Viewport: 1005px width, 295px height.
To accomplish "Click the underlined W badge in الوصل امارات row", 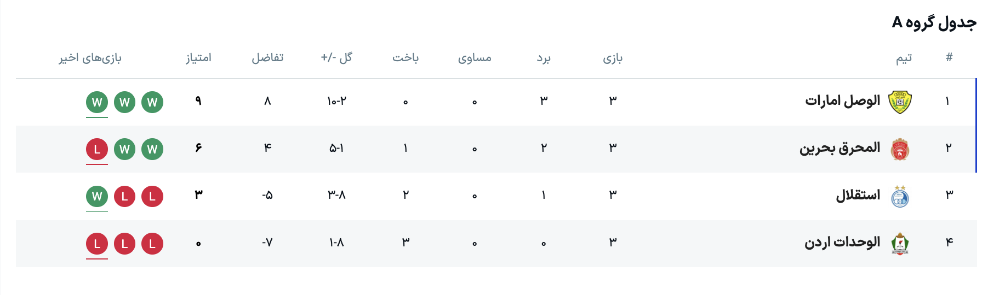I will [x=97, y=102].
